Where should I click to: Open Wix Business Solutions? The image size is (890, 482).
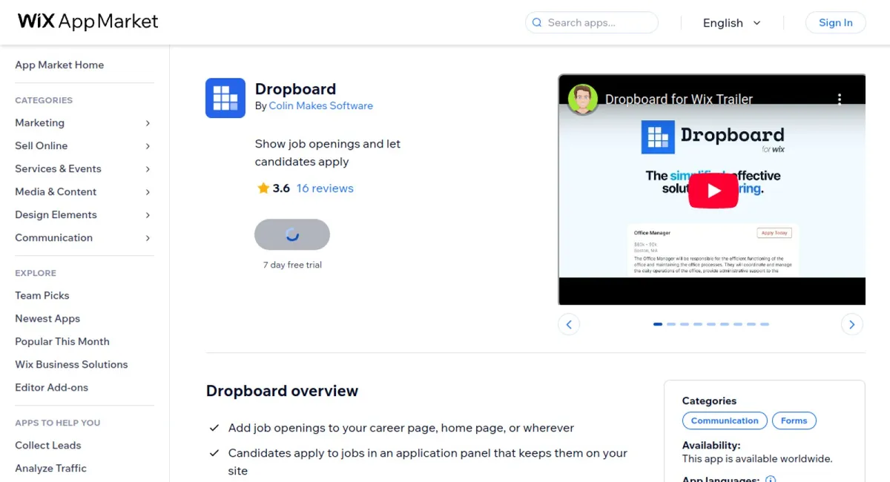click(x=71, y=364)
